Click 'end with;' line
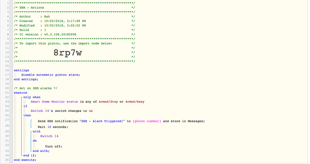Viewport: 310px width, 164px height. pos(41,151)
